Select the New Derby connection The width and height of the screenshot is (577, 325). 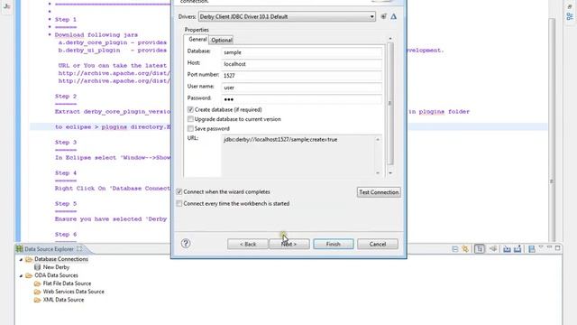[x=56, y=267]
